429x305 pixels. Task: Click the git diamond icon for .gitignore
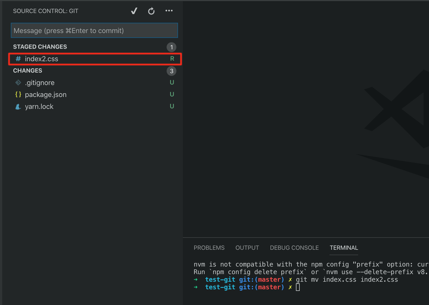[x=18, y=82]
